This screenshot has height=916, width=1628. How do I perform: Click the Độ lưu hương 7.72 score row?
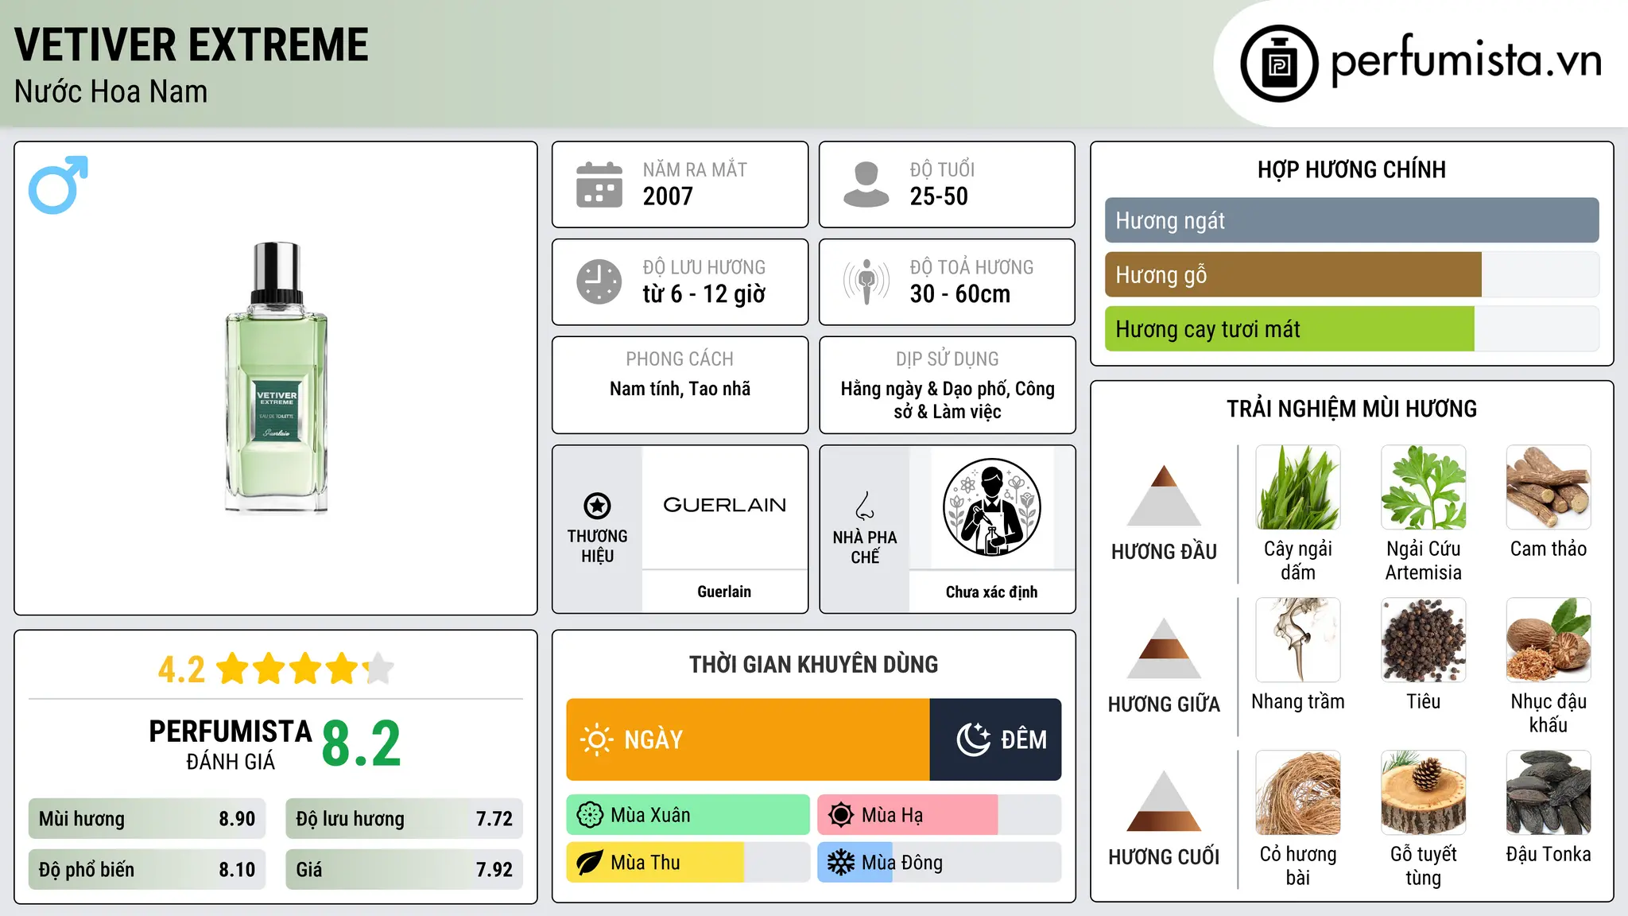[x=405, y=819]
